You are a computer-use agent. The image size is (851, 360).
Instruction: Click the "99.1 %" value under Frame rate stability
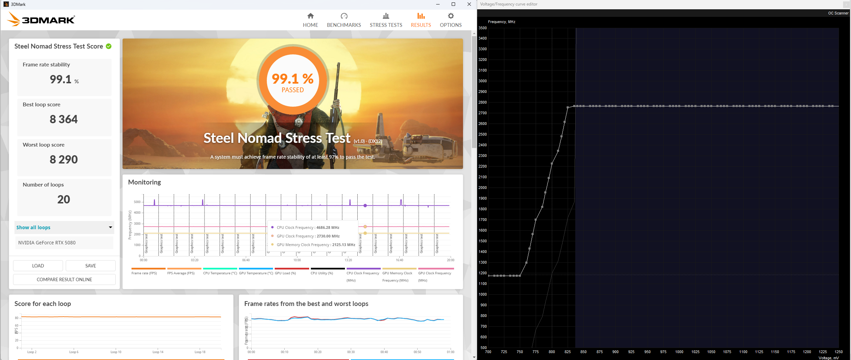click(64, 80)
